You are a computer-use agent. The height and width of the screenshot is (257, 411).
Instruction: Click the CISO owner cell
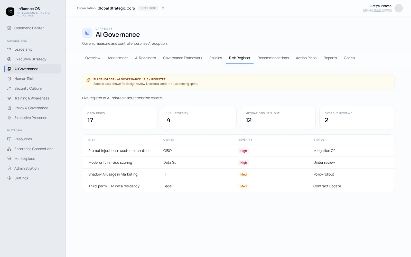167,151
